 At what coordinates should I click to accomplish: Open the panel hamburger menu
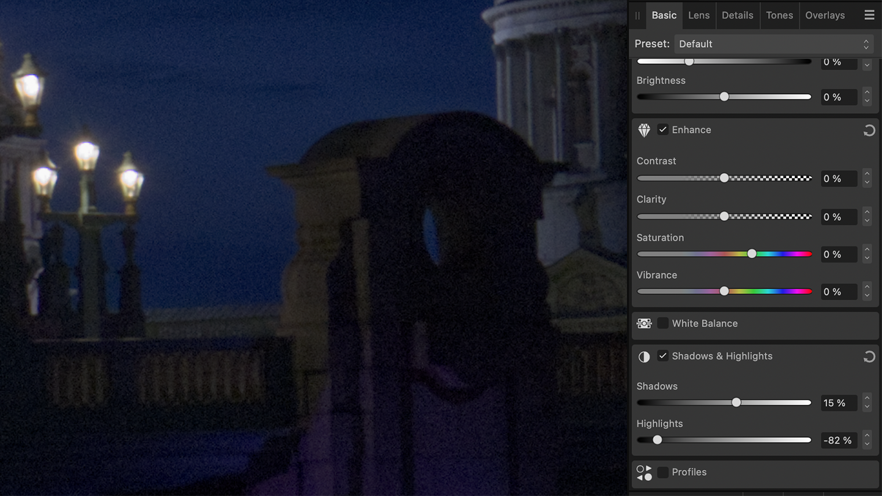click(869, 15)
